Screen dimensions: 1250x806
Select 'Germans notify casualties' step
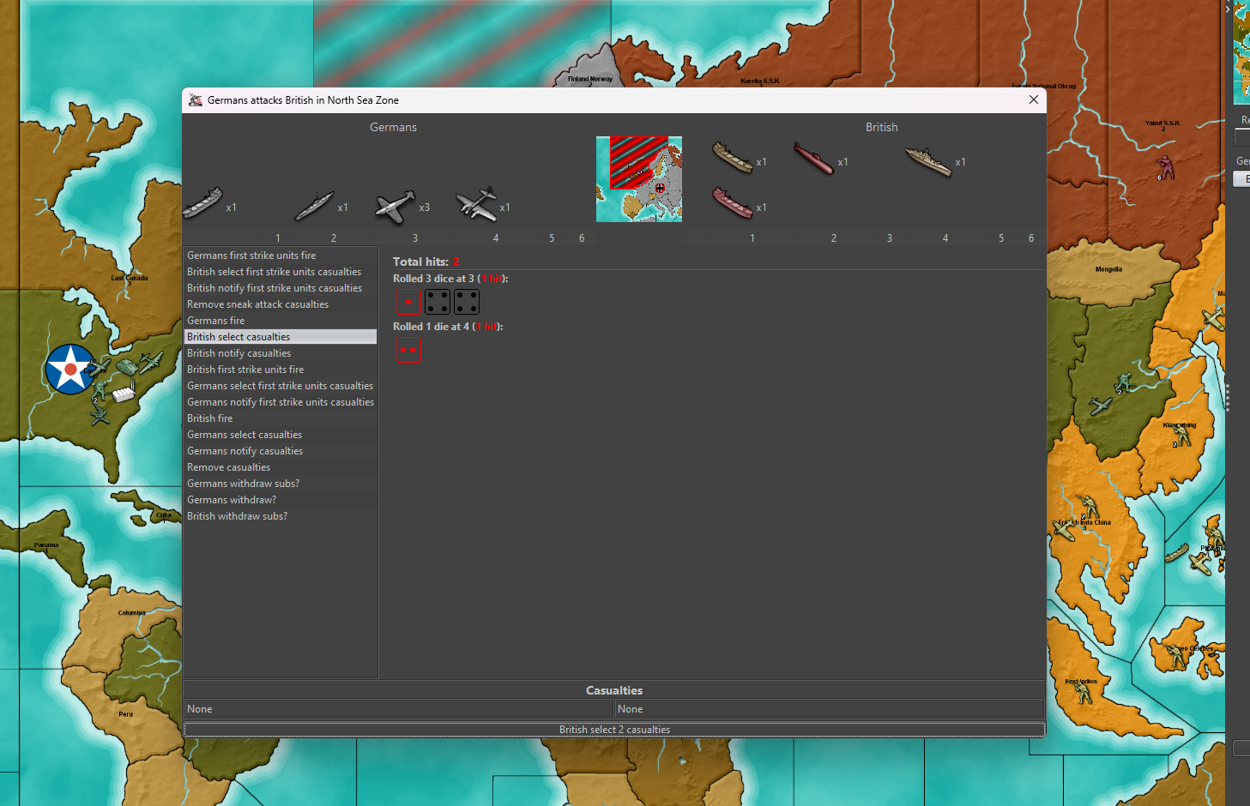coord(281,451)
